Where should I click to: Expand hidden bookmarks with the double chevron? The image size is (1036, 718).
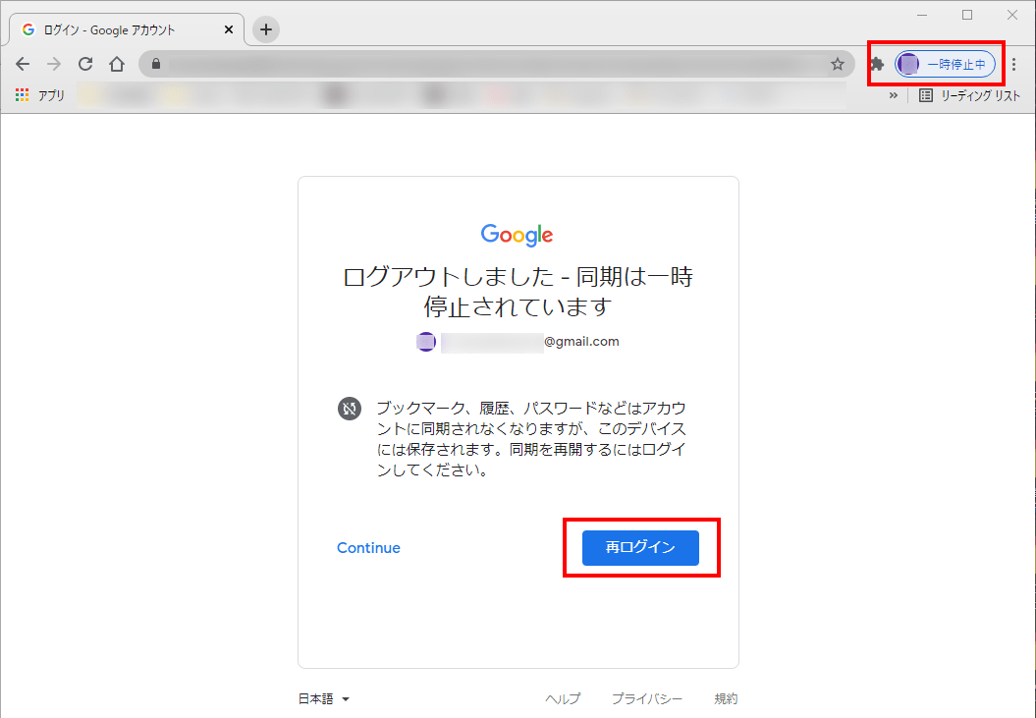894,95
